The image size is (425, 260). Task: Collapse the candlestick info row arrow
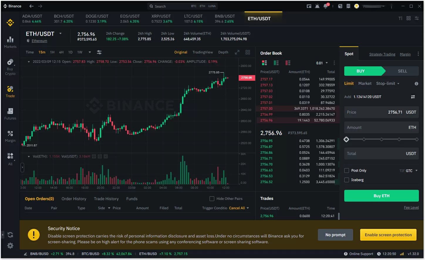[x=29, y=62]
